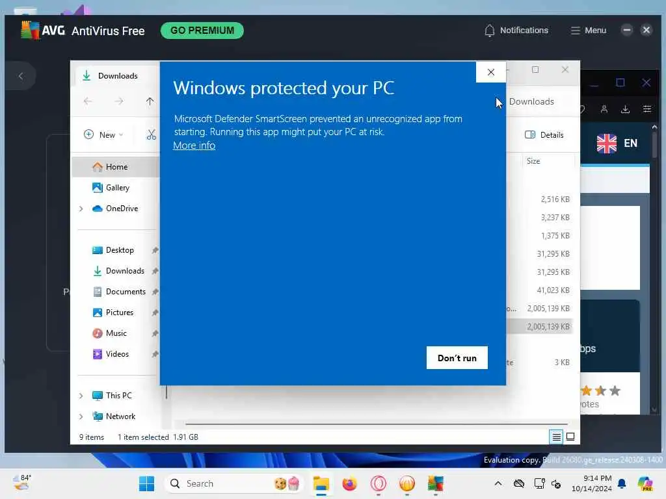Click pin icon beside Documents
Screen dimensions: 666x499
tap(155, 292)
